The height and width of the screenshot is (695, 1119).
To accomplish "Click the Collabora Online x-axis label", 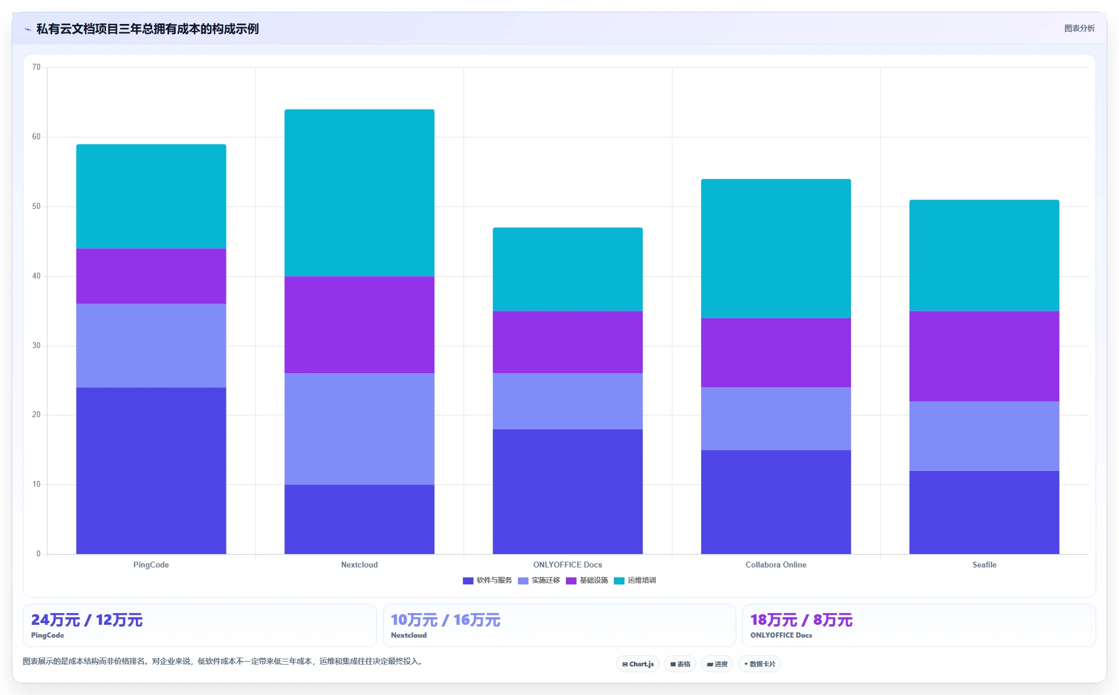I will pyautogui.click(x=776, y=565).
